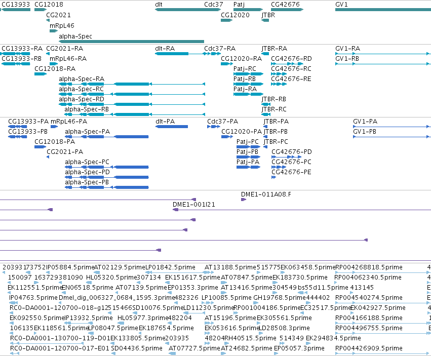Select the Patj-RC transcript label
The image size is (431, 356).
click(245, 69)
